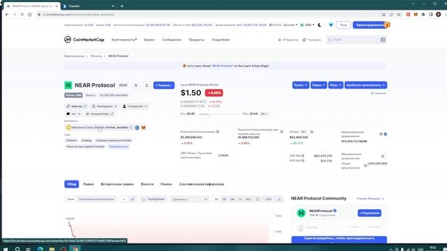447x251 pixels.
Task: Open the Exchange dropdown button
Action: click(318, 85)
